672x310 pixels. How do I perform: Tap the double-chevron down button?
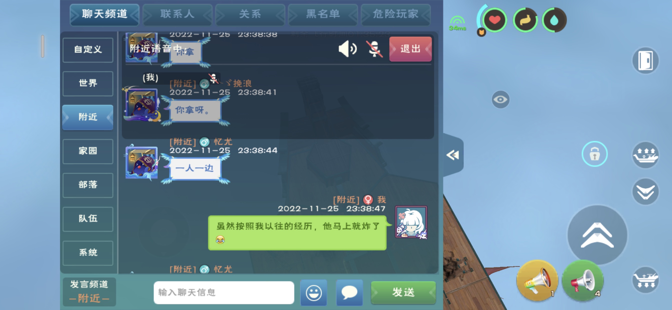tap(645, 192)
